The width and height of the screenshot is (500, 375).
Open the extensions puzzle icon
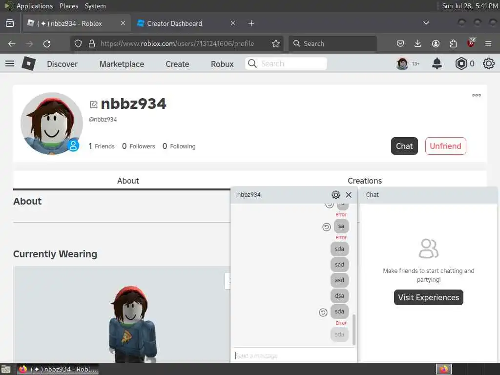tap(453, 43)
